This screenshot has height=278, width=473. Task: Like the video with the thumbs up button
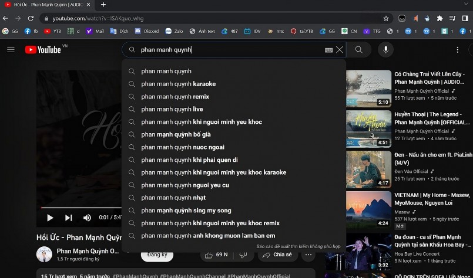[x=215, y=255]
